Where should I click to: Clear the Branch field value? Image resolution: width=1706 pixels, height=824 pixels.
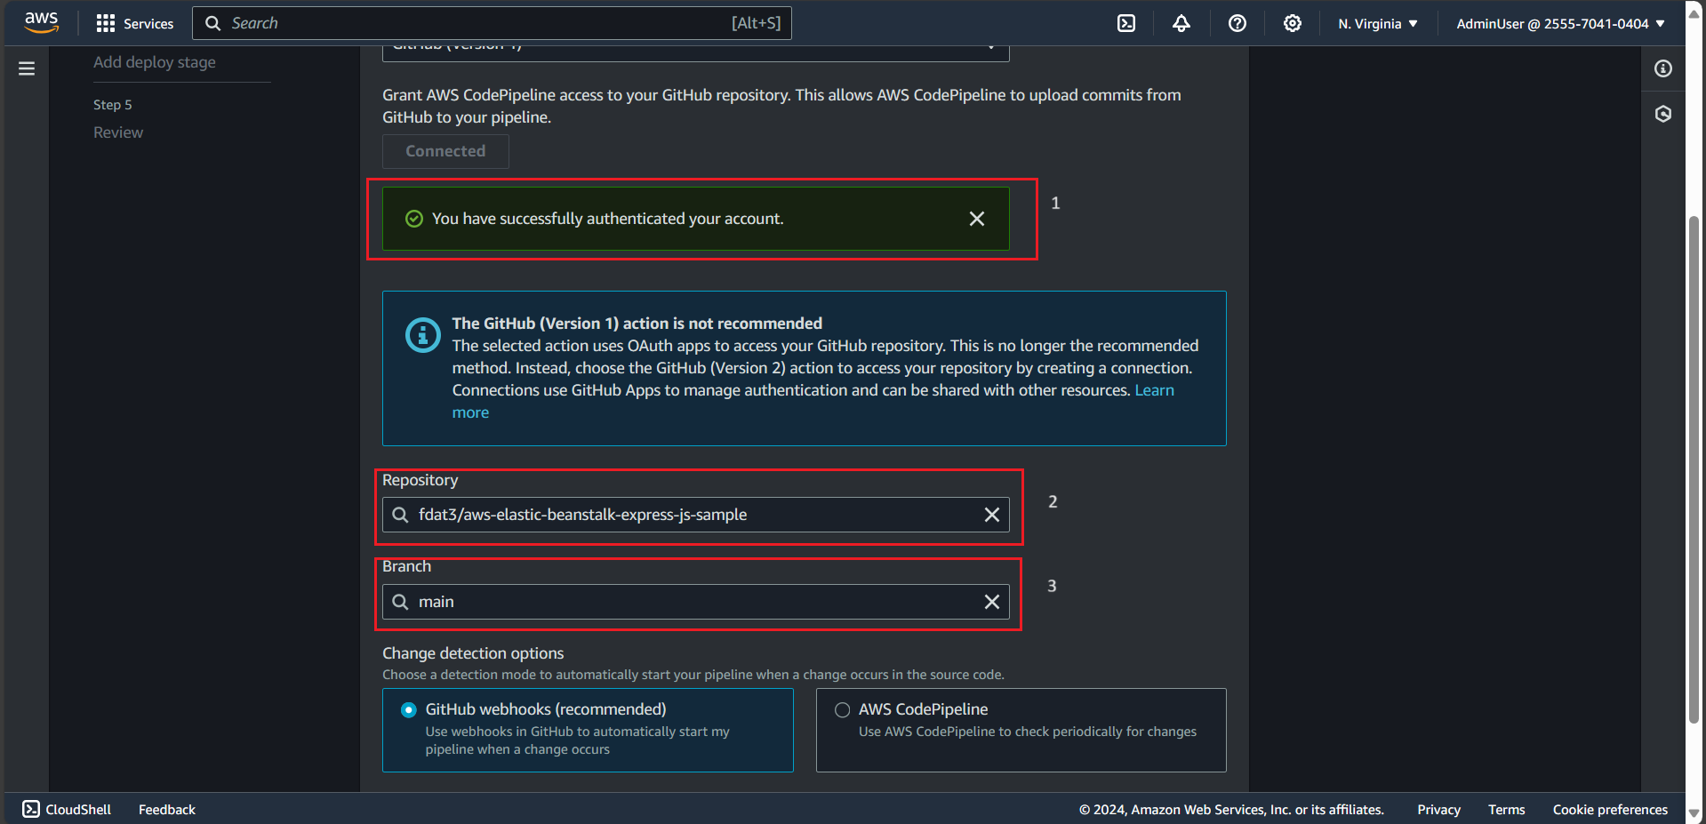tap(992, 602)
